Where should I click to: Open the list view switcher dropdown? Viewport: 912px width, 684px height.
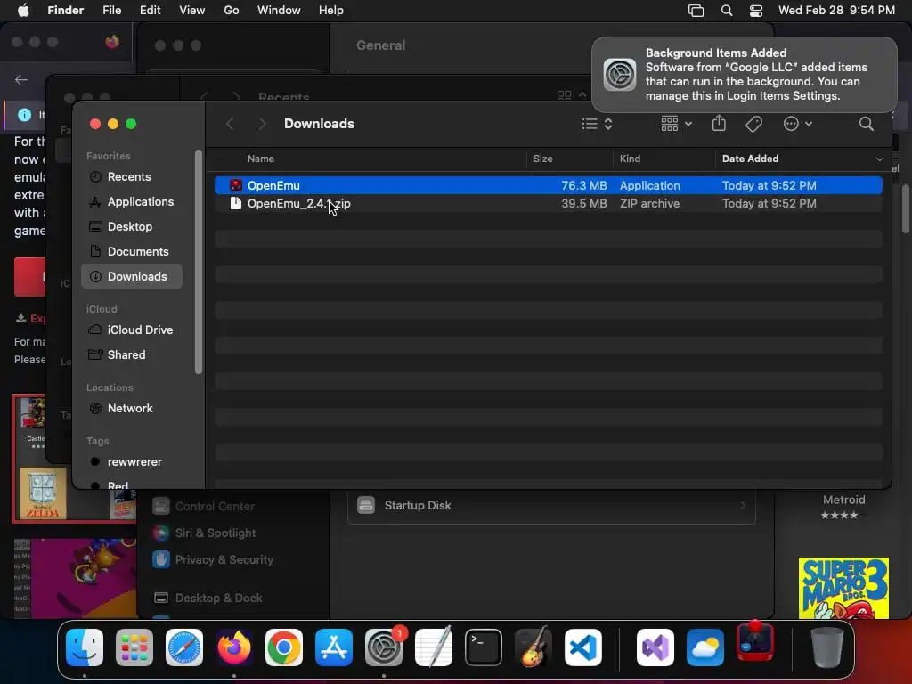pyautogui.click(x=598, y=124)
